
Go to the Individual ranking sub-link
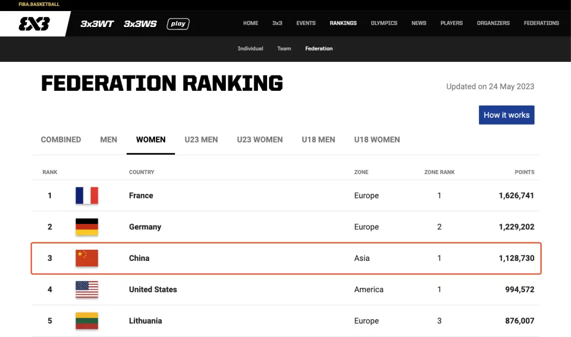pos(250,49)
